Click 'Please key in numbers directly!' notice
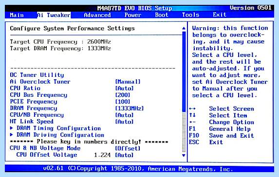The image size is (279, 177). click(x=89, y=142)
